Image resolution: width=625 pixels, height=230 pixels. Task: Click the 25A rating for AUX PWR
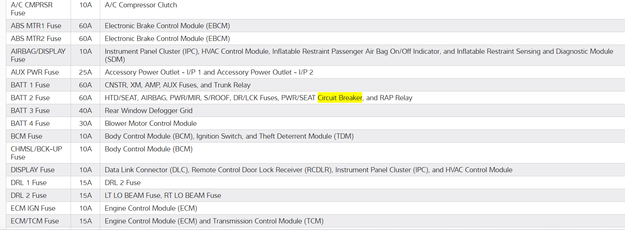tap(85, 72)
